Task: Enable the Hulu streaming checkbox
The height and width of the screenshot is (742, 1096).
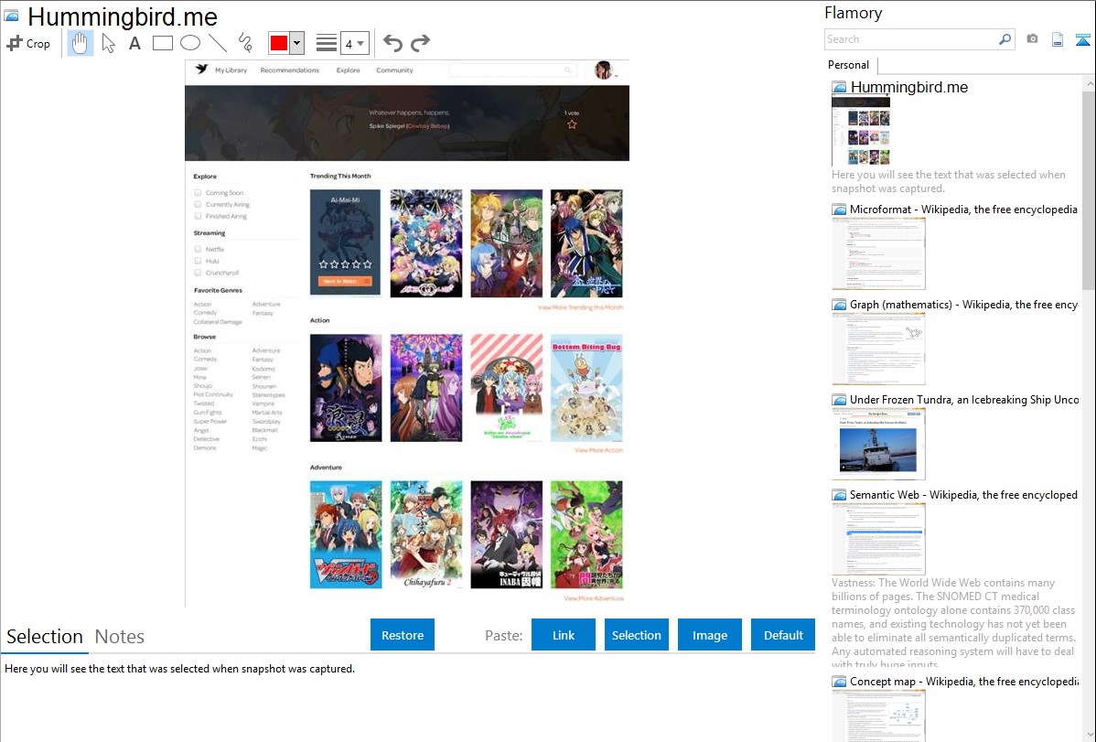Action: point(198,261)
